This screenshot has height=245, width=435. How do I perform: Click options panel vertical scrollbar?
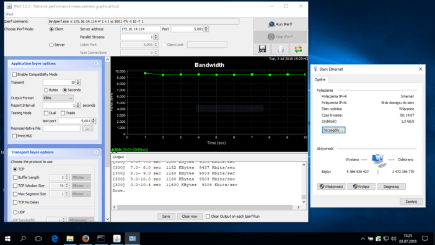(108, 139)
